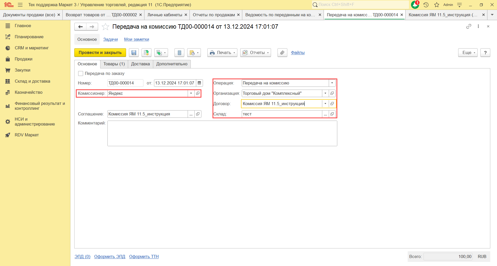Get link to document chain icon

tap(469, 26)
